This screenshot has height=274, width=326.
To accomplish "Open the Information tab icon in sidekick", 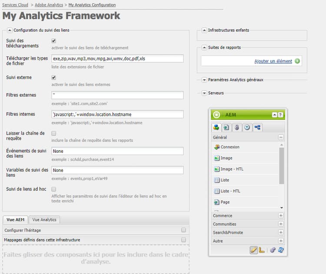I will [x=236, y=127].
